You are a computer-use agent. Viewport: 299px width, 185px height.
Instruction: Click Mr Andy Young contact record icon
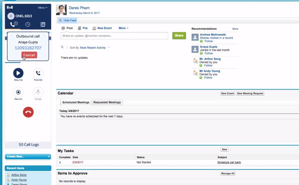(x=195, y=73)
